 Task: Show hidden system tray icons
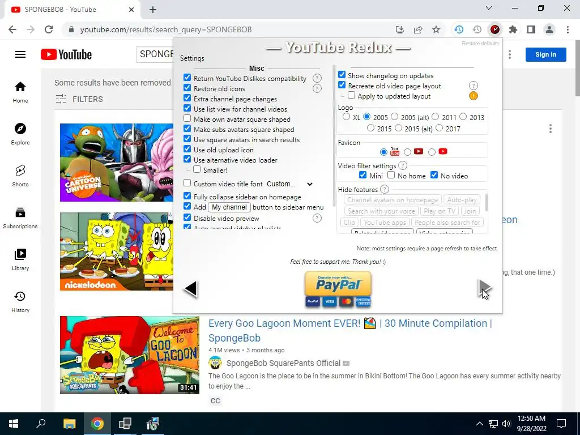click(x=479, y=424)
